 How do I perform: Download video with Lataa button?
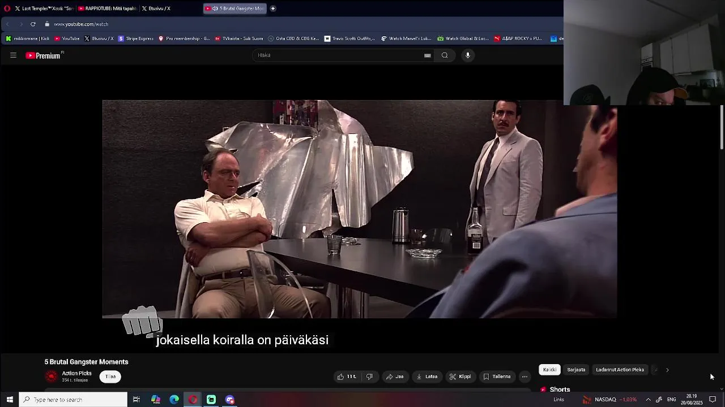coord(427,376)
